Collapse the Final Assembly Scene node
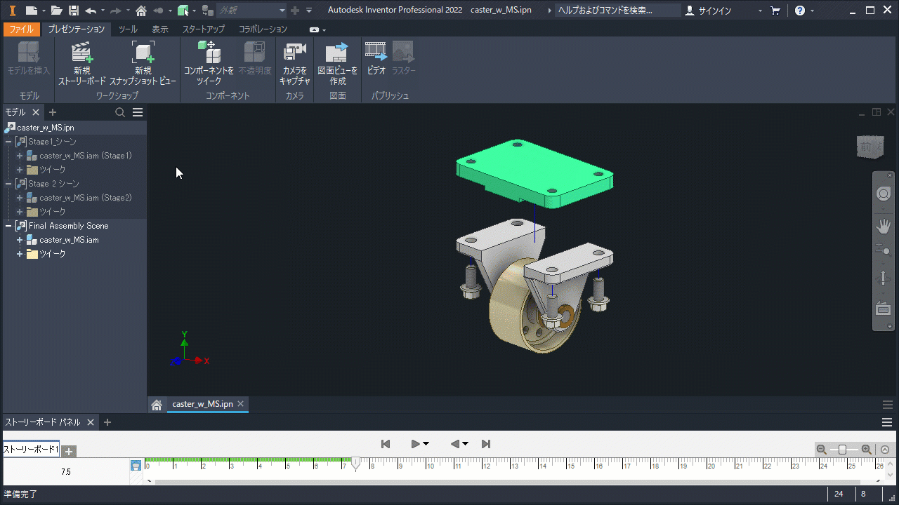 [8, 226]
